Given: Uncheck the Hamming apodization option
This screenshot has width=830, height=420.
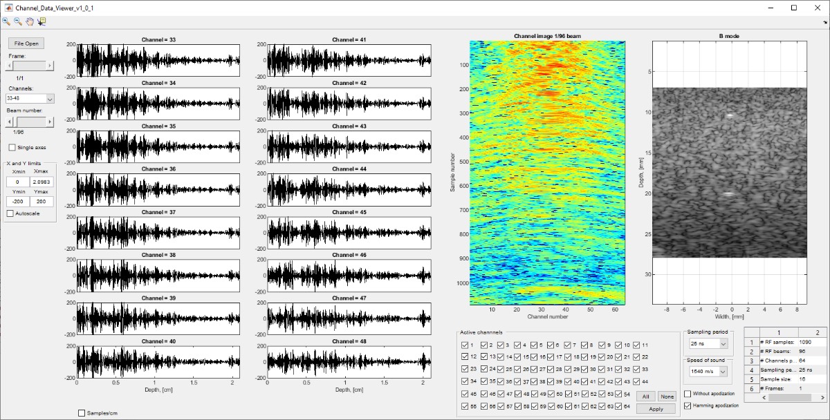Looking at the screenshot, I should [688, 405].
